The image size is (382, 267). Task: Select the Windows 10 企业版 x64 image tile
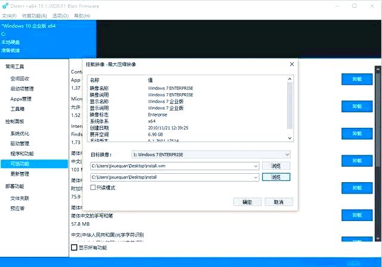pos(48,39)
